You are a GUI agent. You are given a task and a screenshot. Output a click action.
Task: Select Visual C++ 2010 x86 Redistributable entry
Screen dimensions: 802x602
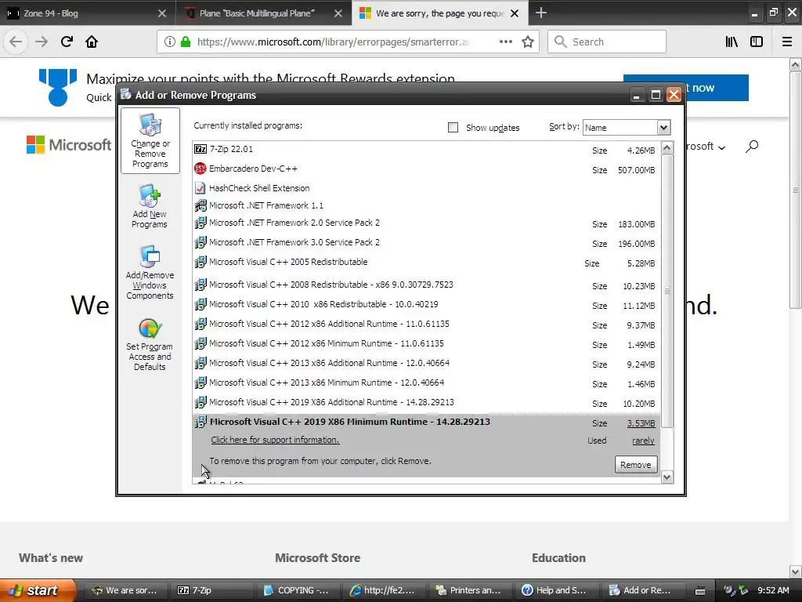427,305
